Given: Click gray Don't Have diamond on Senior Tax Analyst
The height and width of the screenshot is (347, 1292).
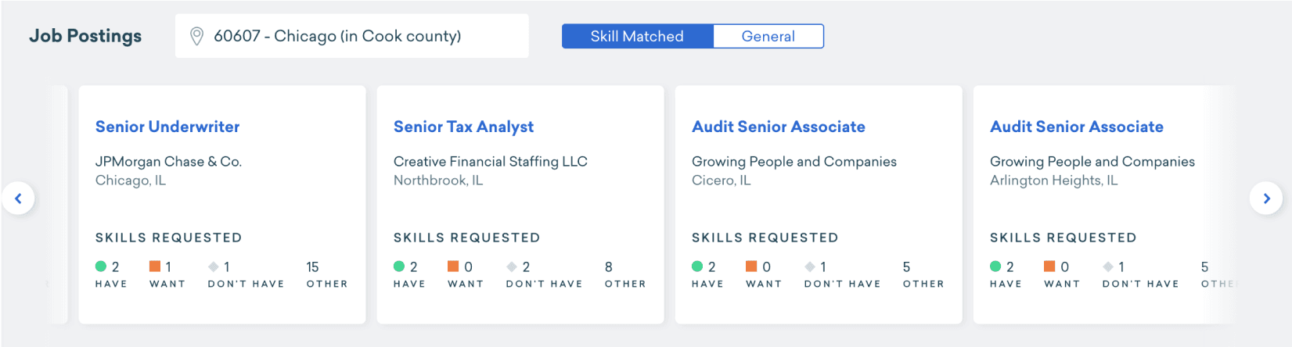Looking at the screenshot, I should click(x=512, y=267).
